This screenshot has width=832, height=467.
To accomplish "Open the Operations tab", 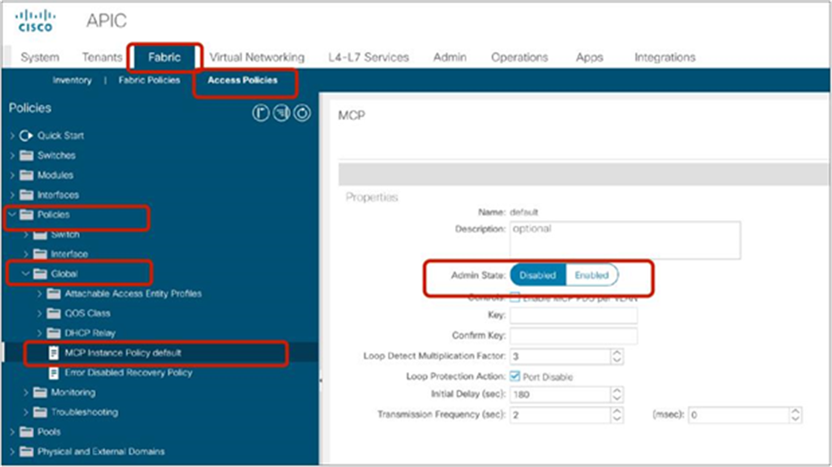I will pyautogui.click(x=519, y=56).
